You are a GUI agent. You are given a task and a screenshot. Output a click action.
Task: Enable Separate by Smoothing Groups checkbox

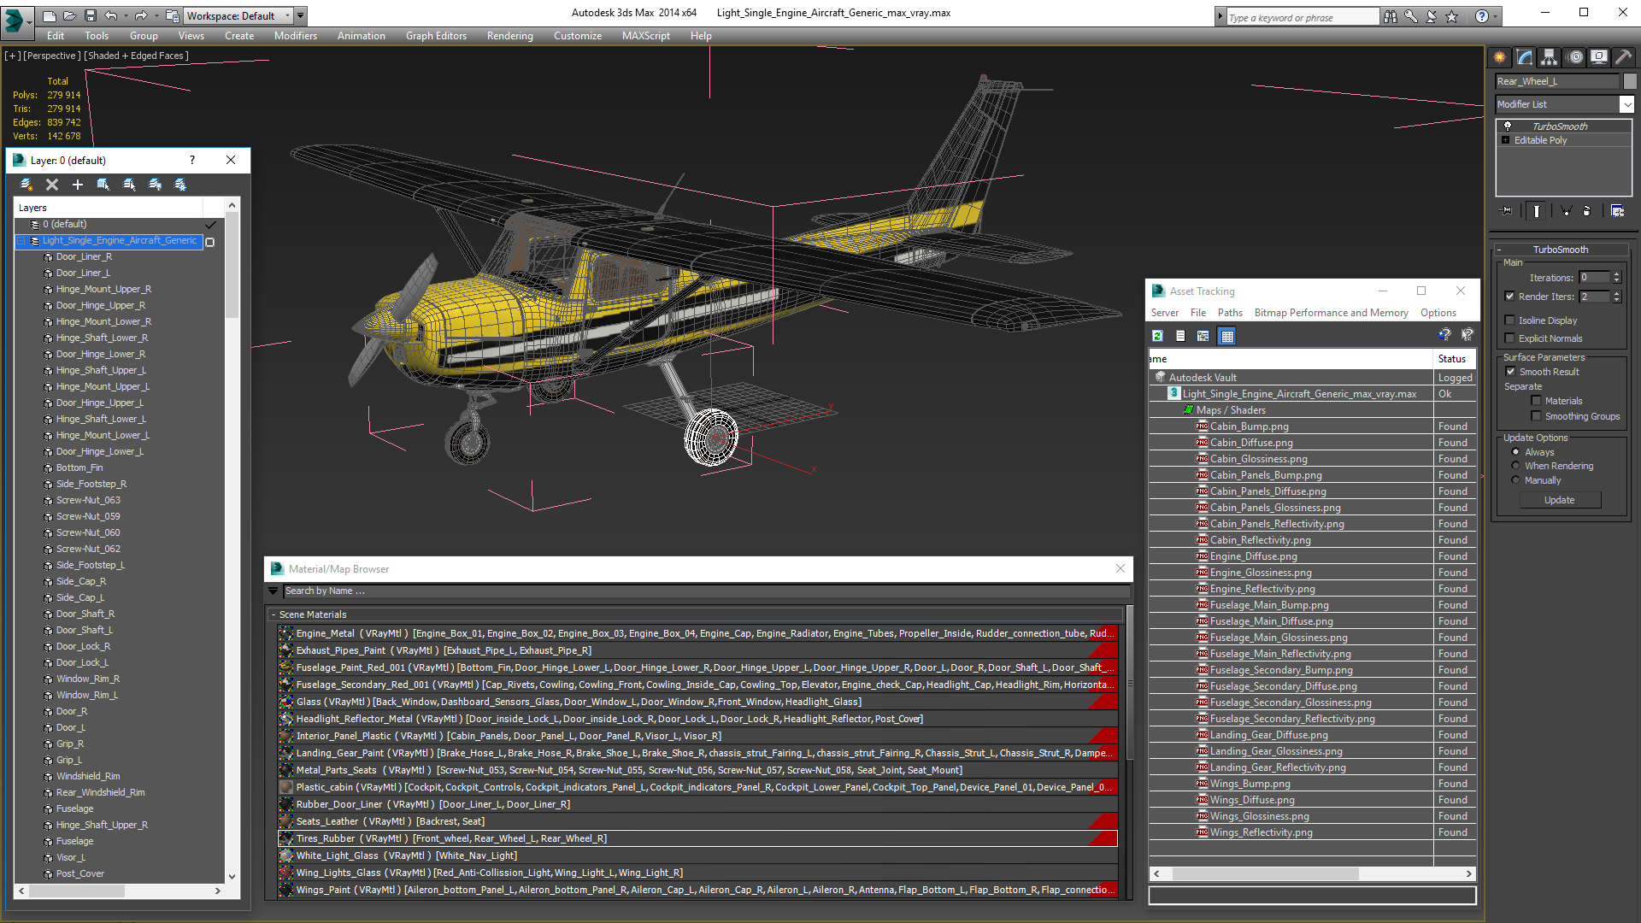pyautogui.click(x=1536, y=416)
